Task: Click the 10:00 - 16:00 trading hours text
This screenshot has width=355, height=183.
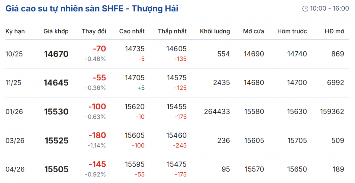Action: point(329,9)
